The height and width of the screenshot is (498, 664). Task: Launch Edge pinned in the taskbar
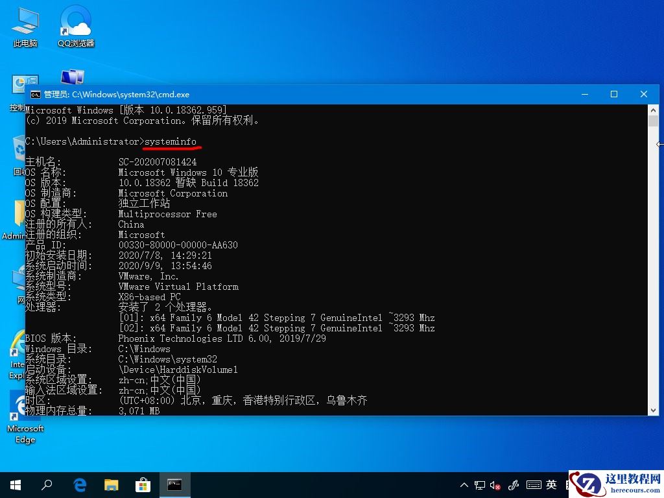pyautogui.click(x=79, y=484)
